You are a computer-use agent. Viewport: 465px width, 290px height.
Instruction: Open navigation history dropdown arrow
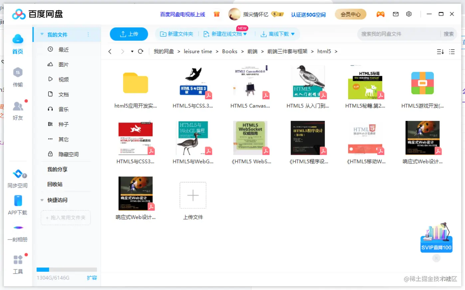click(132, 51)
